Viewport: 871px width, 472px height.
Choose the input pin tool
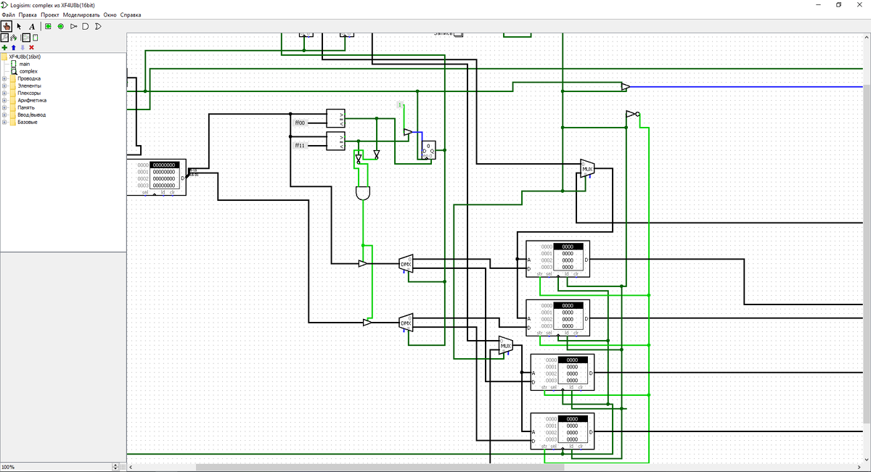tap(48, 26)
